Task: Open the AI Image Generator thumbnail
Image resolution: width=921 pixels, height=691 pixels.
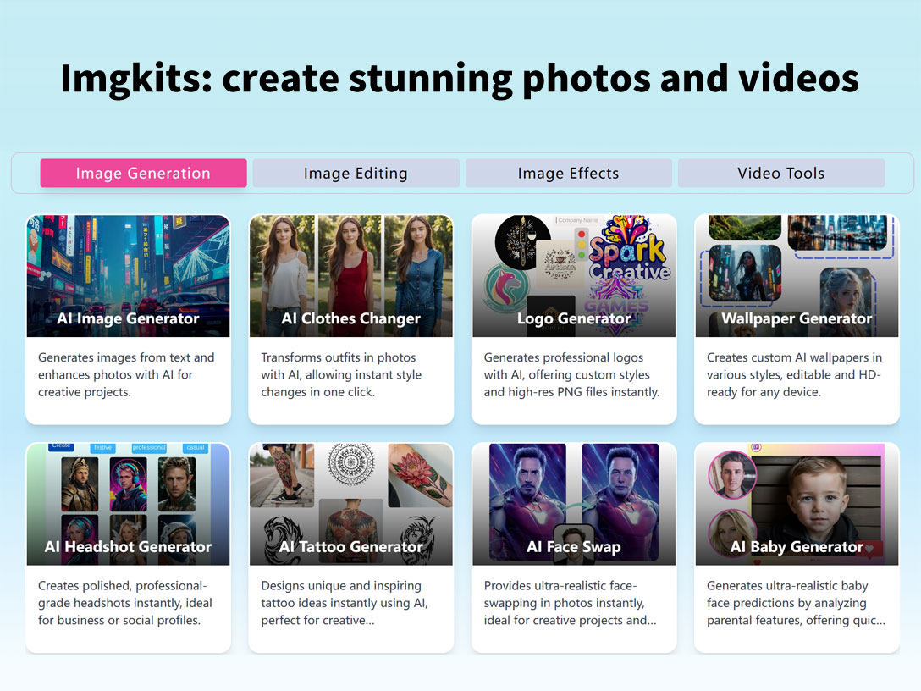Action: 128,275
